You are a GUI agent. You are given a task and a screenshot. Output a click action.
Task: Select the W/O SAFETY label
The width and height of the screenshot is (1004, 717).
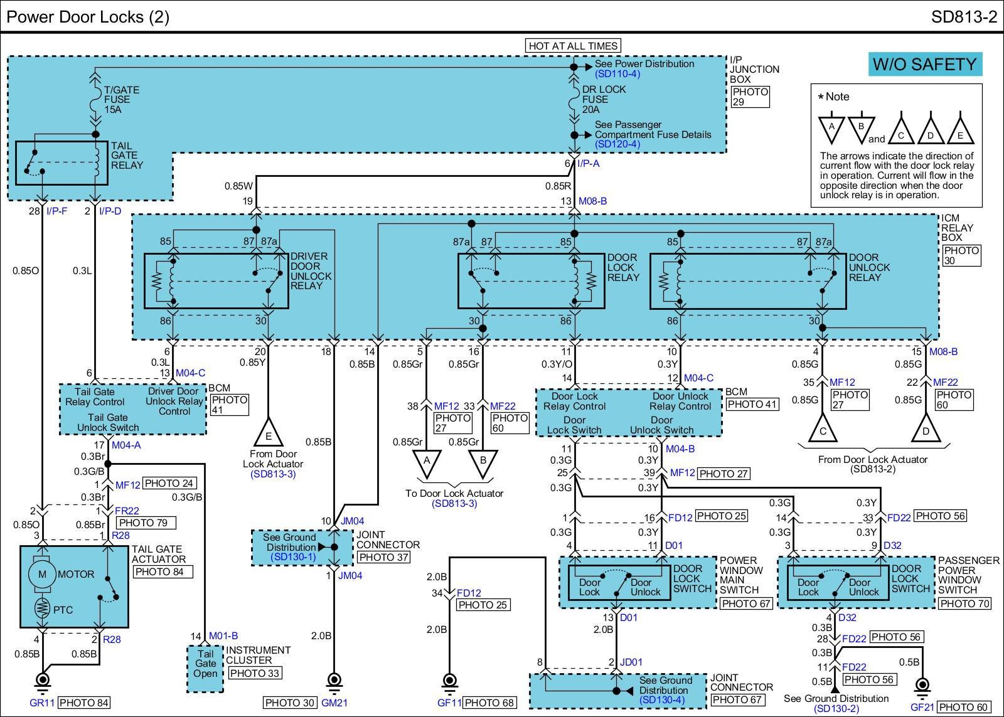(925, 64)
